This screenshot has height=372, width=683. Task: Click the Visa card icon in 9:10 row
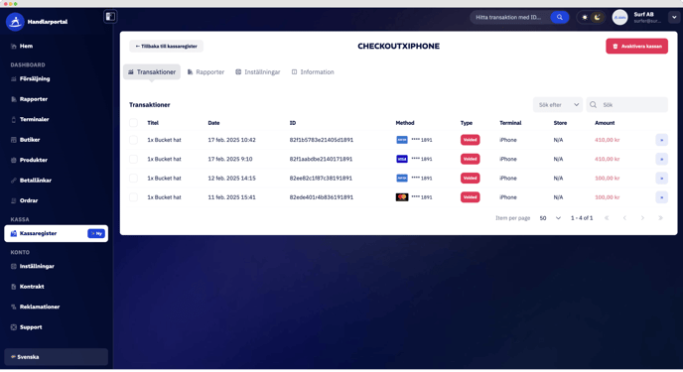(x=402, y=160)
